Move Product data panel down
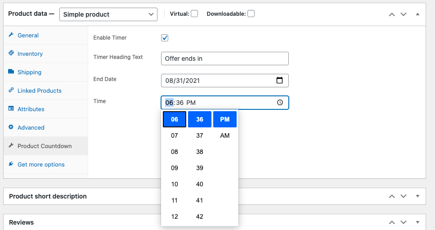Image resolution: width=435 pixels, height=230 pixels. (404, 14)
